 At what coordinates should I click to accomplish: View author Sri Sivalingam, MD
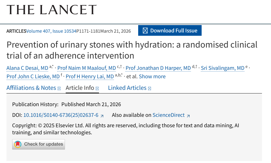[x=222, y=68]
